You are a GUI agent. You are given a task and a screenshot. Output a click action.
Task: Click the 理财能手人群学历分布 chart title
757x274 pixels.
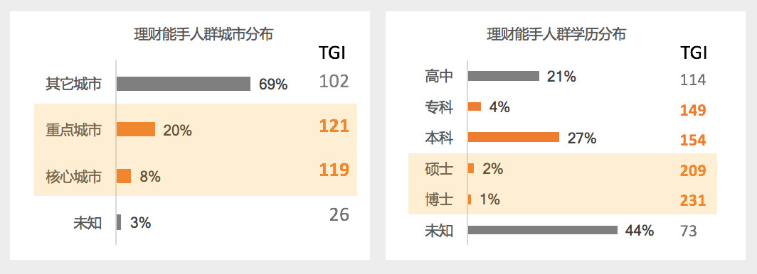(556, 35)
